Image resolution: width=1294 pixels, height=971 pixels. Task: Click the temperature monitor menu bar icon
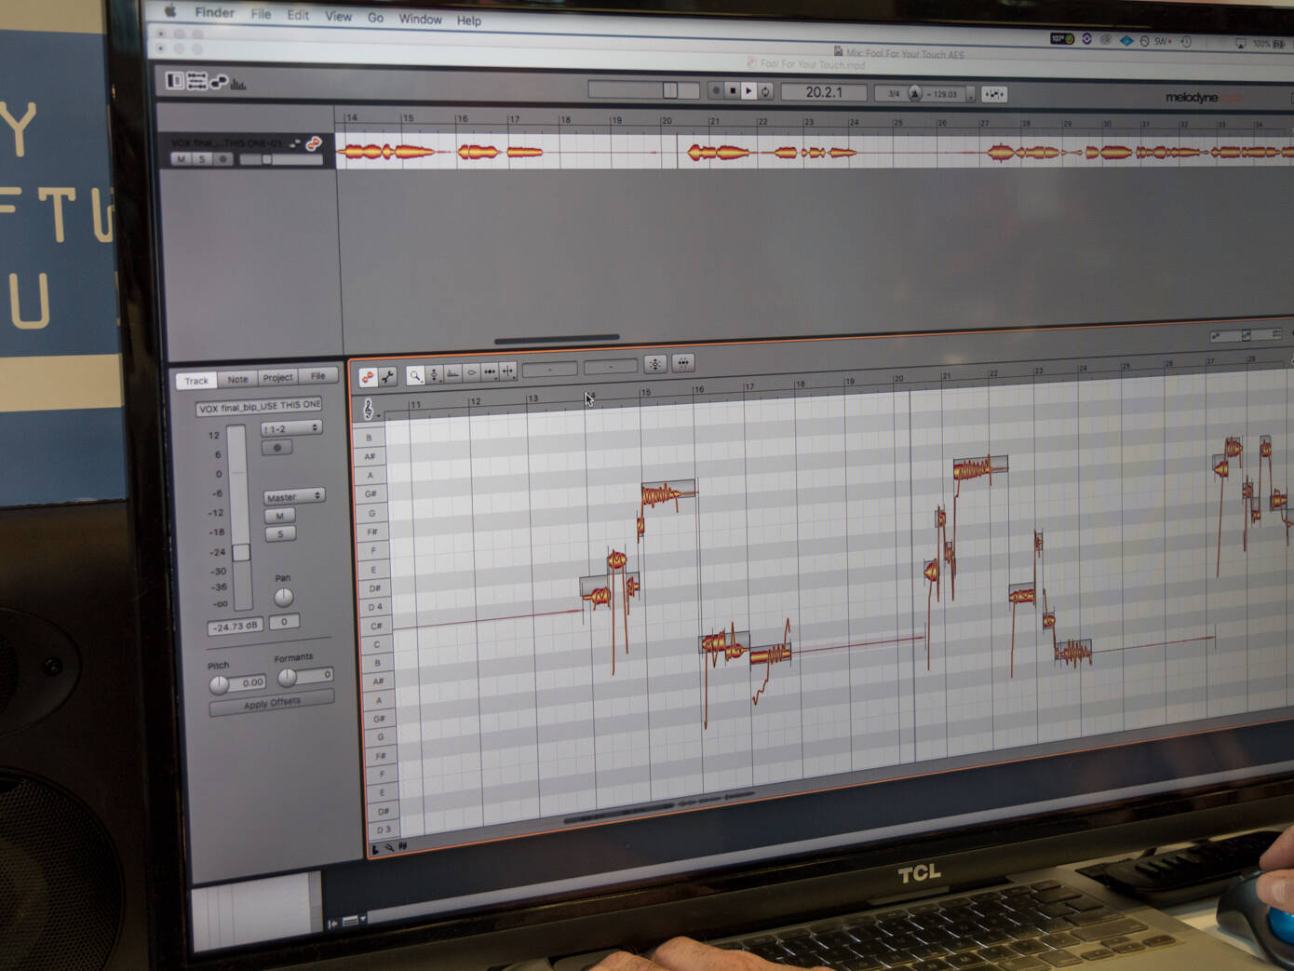coord(1061,39)
